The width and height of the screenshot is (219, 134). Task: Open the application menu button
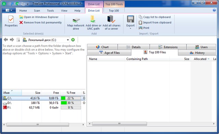(x=9, y=11)
